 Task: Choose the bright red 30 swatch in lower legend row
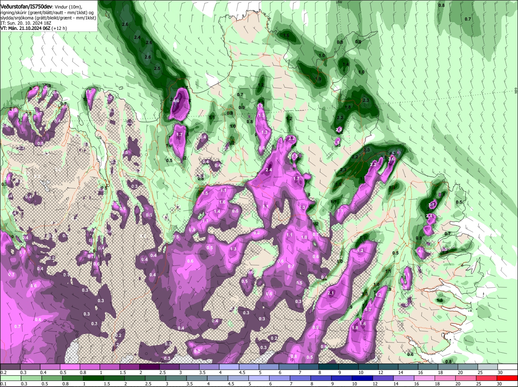pos(507,378)
